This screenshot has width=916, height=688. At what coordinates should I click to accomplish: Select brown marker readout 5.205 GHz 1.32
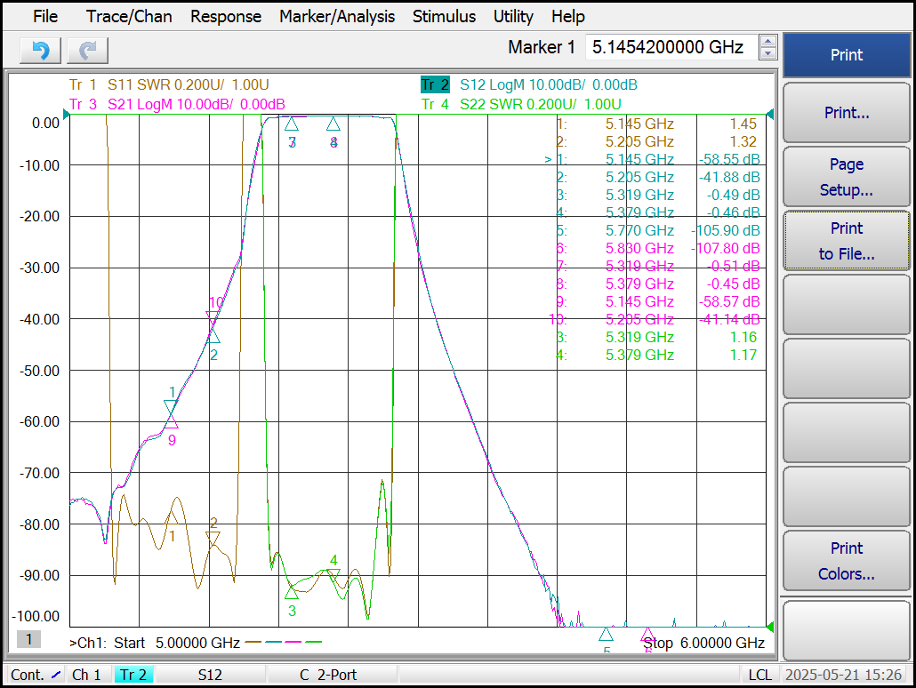tap(656, 142)
